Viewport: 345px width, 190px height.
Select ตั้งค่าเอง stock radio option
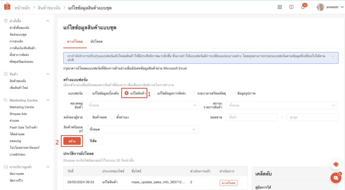(x=113, y=117)
